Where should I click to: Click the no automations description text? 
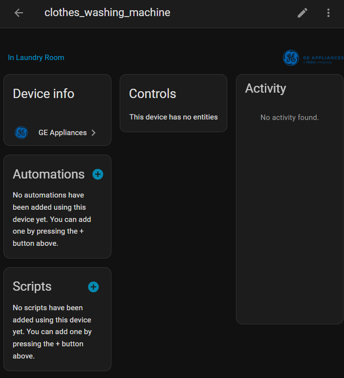pyautogui.click(x=52, y=219)
